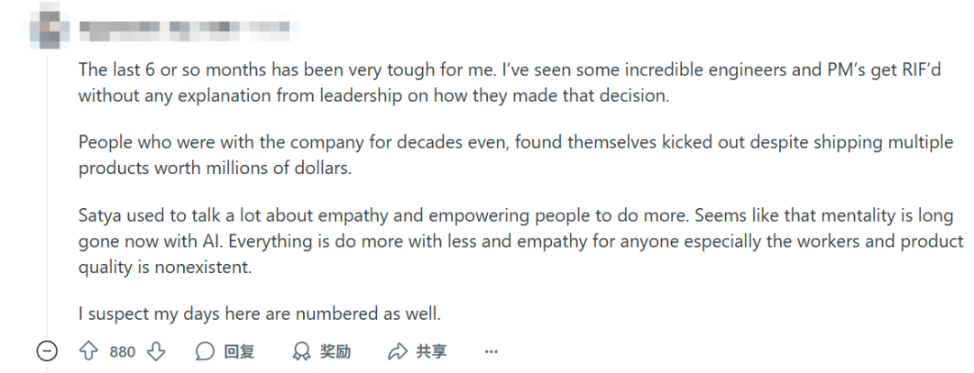
Task: Click the sentence "I suspect my days here"
Action: (260, 314)
